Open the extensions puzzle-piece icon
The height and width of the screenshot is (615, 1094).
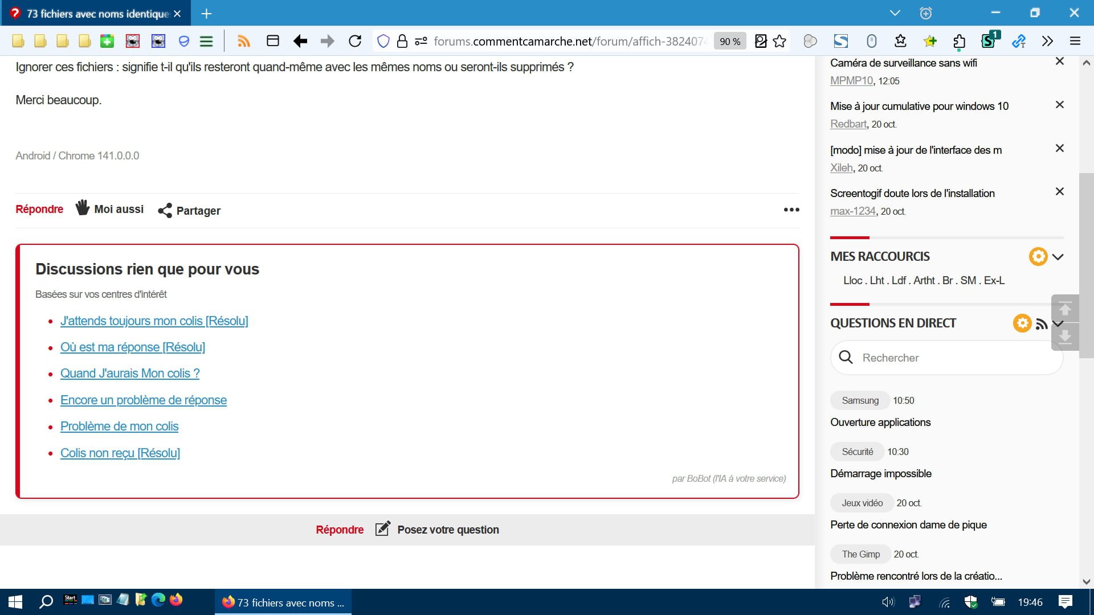coord(959,41)
